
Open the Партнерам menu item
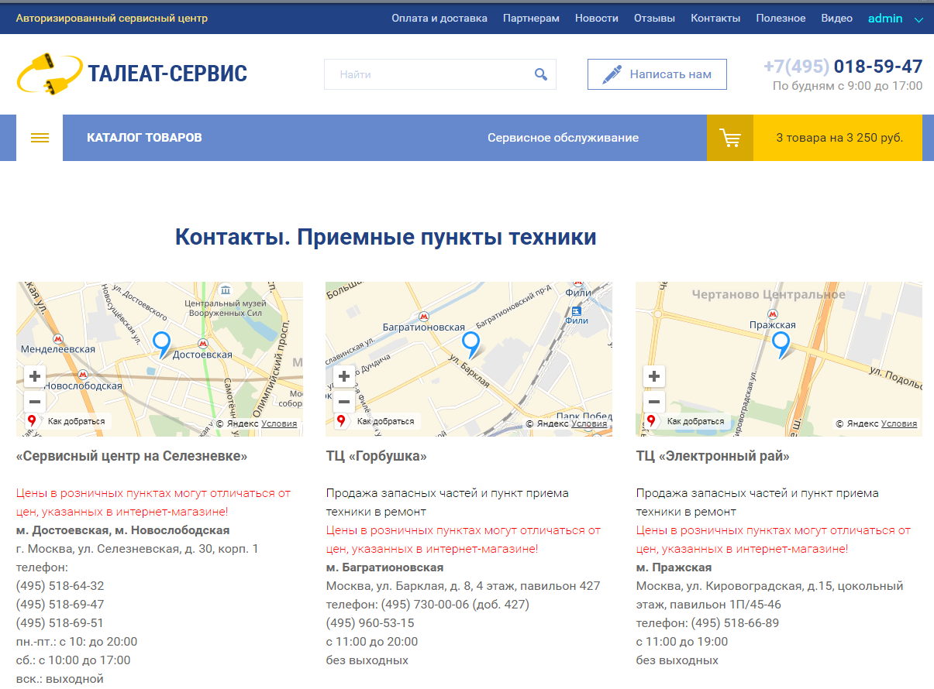pyautogui.click(x=531, y=19)
